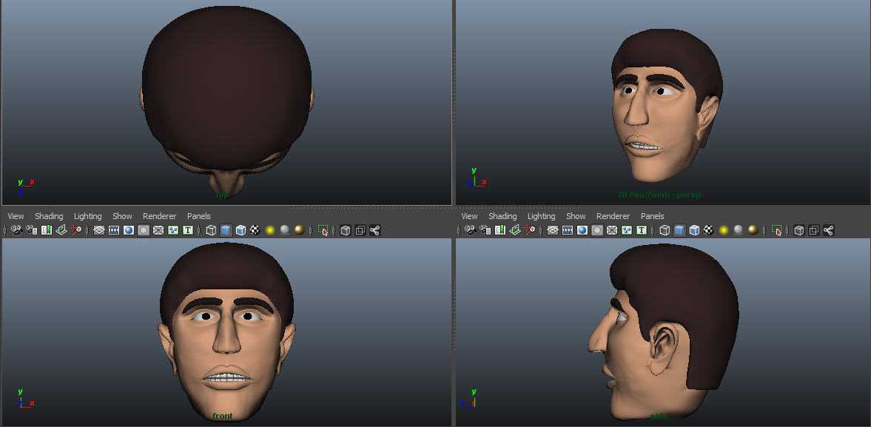Open the Panels menu of the side panel
The width and height of the screenshot is (871, 427).
point(652,216)
